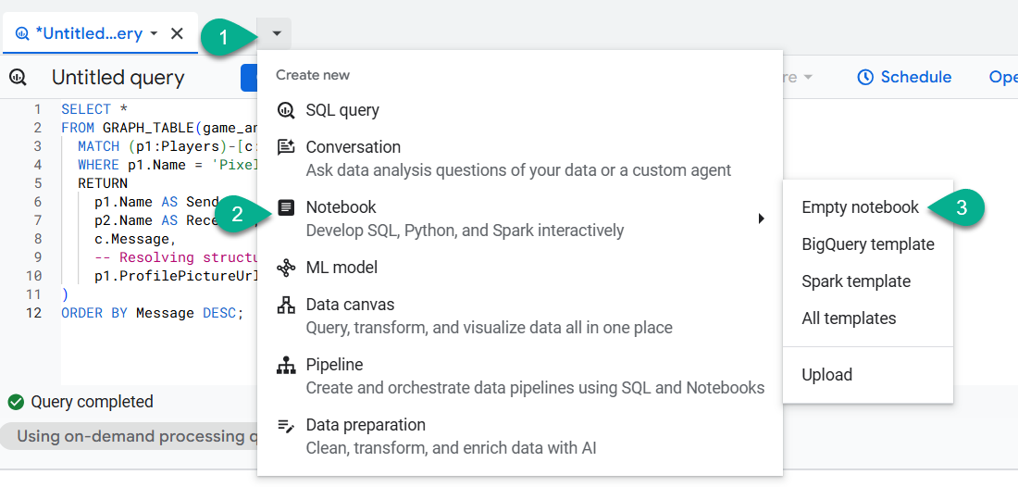Viewport: 1018px width, 487px height.
Task: Select Upload in the notebook submenu
Action: [826, 375]
